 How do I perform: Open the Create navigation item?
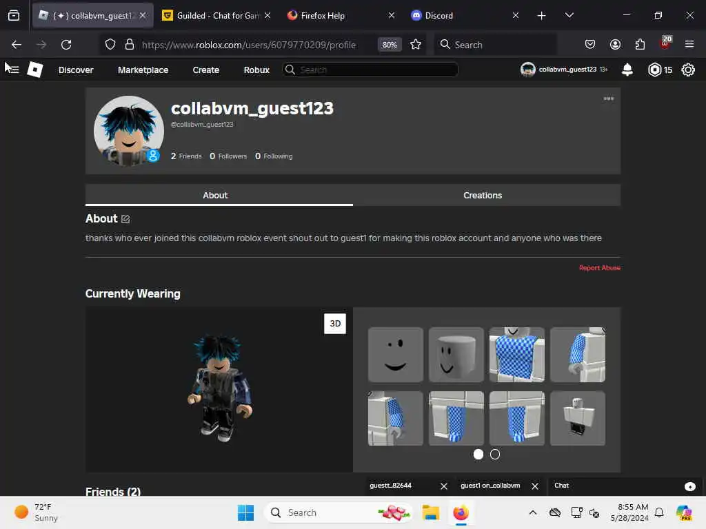coord(205,70)
